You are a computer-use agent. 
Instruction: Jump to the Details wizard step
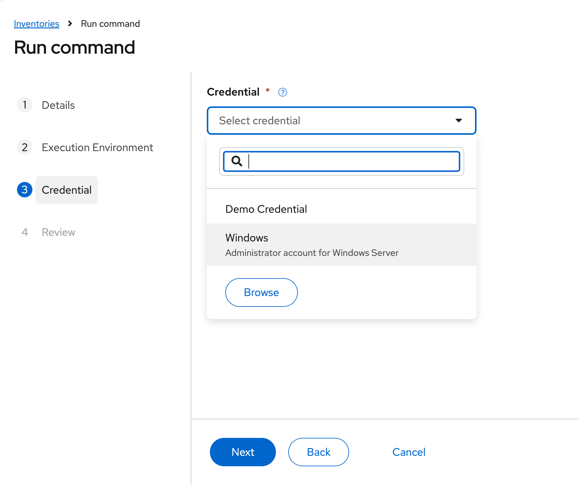pyautogui.click(x=58, y=105)
